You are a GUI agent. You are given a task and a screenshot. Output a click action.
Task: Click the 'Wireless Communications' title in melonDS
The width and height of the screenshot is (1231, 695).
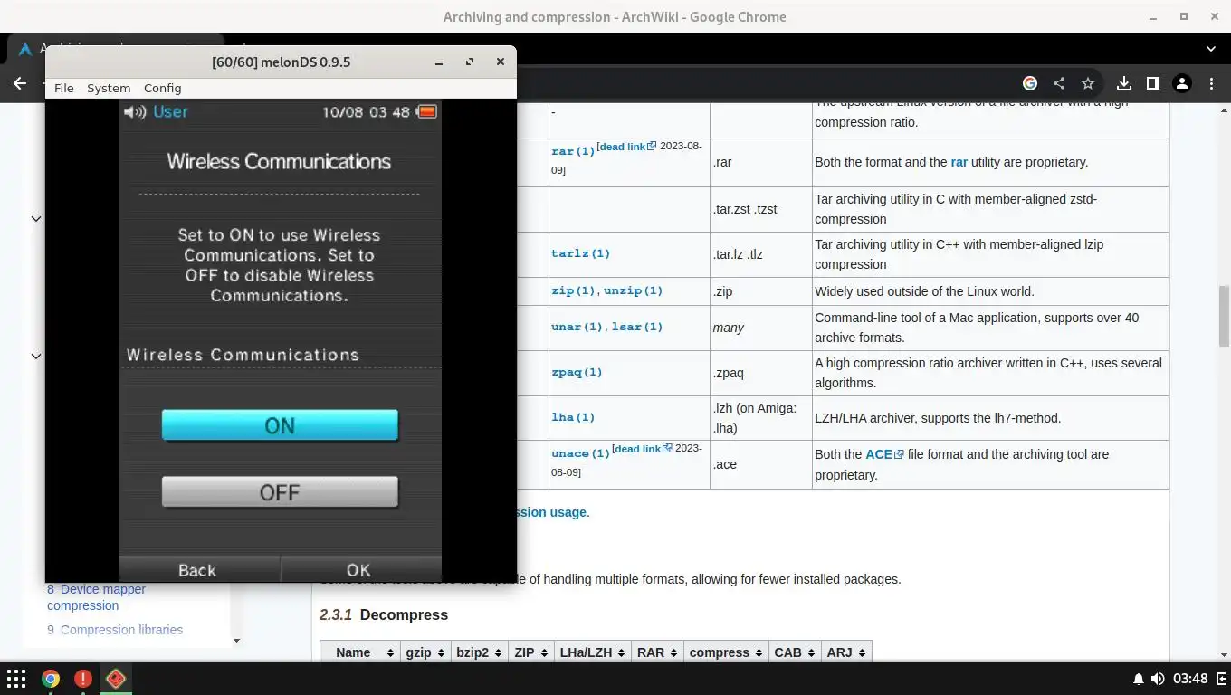tap(279, 162)
